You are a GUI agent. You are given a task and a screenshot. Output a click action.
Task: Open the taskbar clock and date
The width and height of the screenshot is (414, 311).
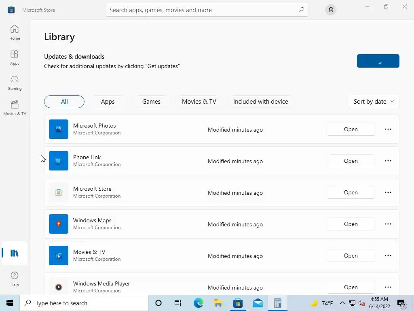coord(379,303)
